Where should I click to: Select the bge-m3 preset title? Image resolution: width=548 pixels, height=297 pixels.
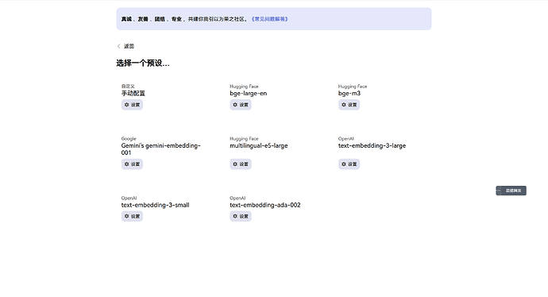coord(349,93)
